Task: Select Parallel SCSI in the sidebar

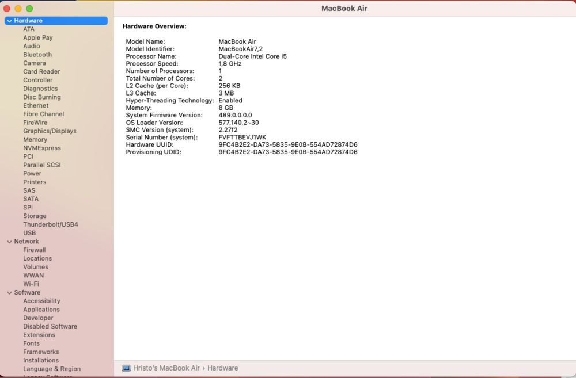Action: tap(42, 165)
